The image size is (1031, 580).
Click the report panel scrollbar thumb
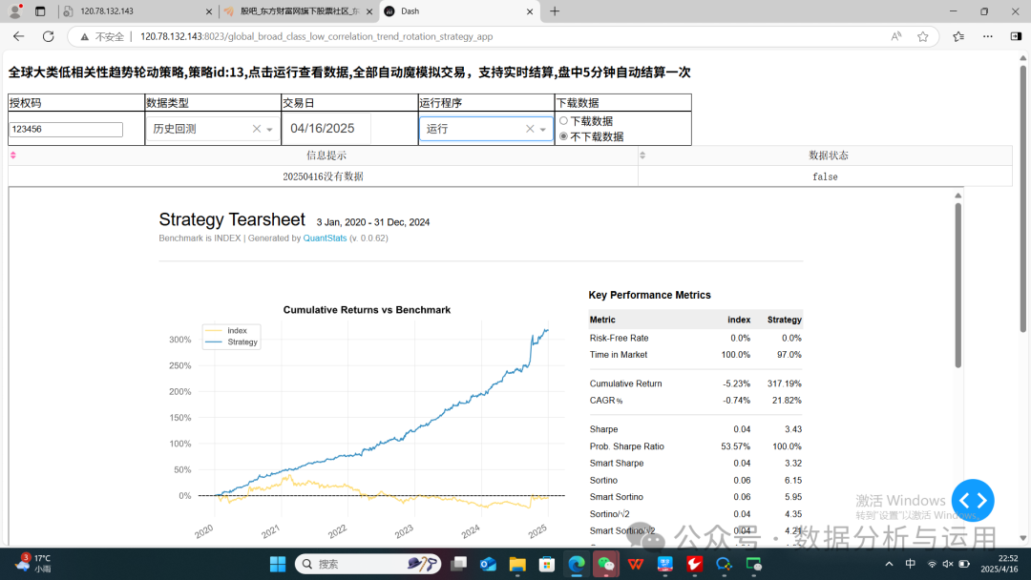coord(958,286)
